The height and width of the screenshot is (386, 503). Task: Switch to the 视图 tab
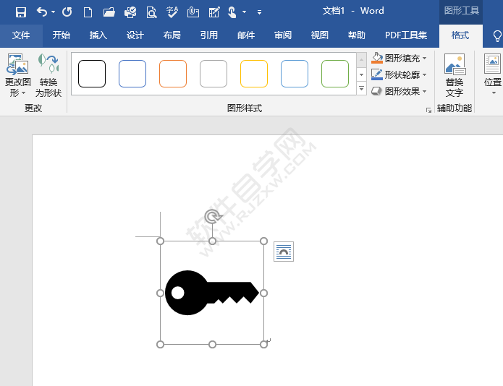pos(320,35)
